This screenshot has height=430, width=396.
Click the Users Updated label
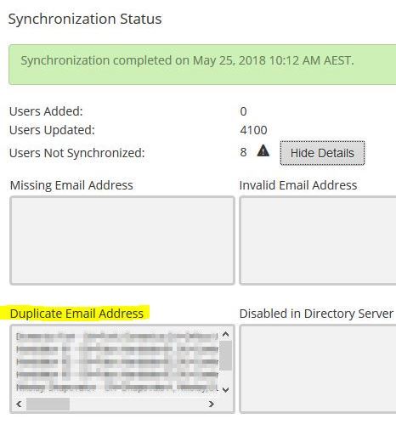[x=52, y=130]
